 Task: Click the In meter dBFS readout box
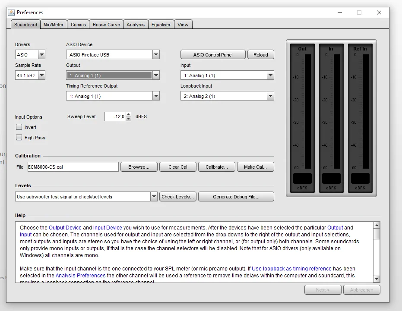331,178
